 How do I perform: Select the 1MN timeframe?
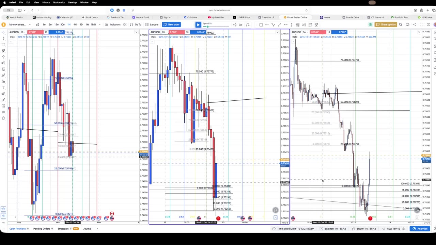click(93, 24)
